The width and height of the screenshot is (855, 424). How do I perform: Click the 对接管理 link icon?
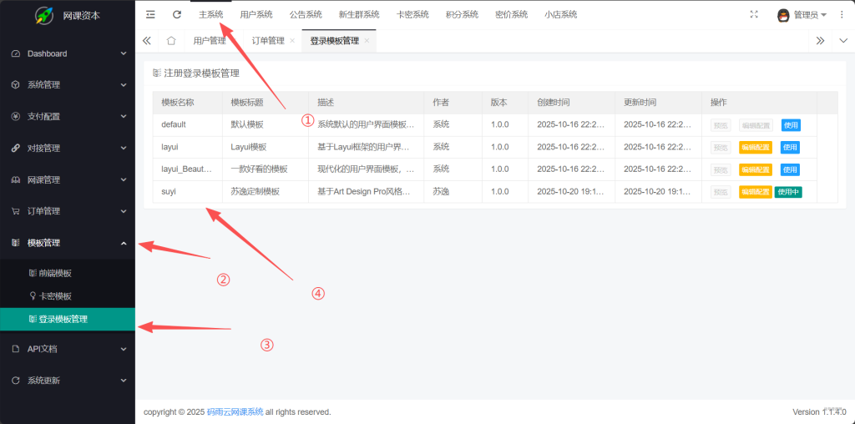point(15,149)
